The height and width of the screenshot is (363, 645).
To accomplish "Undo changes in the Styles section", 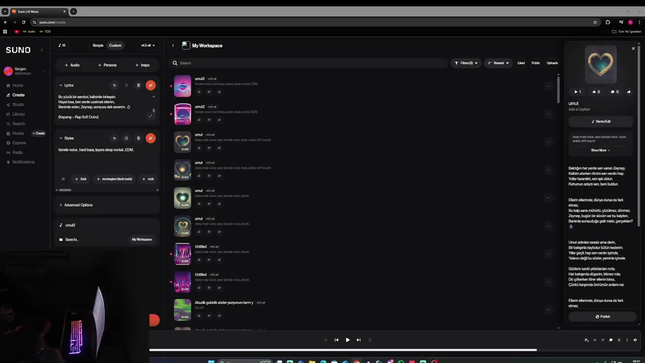I will [114, 138].
